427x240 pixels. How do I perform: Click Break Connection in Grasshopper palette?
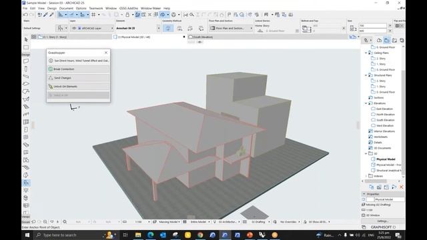pos(79,69)
